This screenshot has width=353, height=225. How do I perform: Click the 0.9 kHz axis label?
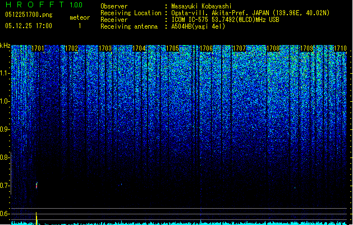tap(4, 129)
